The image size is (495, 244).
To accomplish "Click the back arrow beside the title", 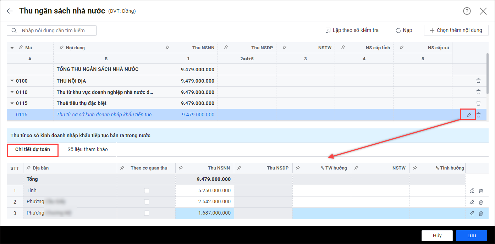I will click(x=10, y=11).
